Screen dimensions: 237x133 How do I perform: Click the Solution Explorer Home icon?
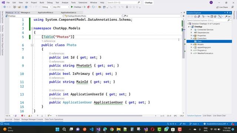pos(196,16)
